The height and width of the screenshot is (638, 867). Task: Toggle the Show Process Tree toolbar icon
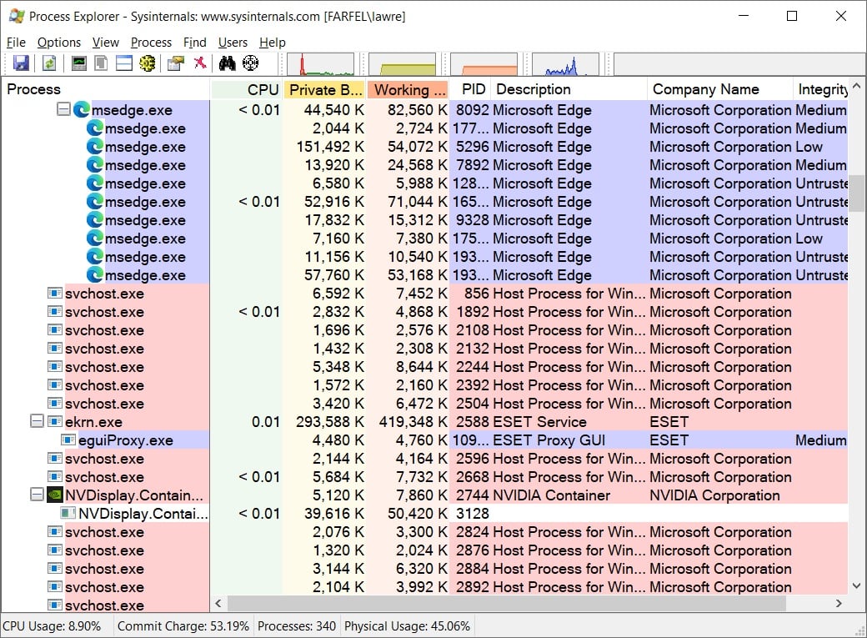[101, 63]
